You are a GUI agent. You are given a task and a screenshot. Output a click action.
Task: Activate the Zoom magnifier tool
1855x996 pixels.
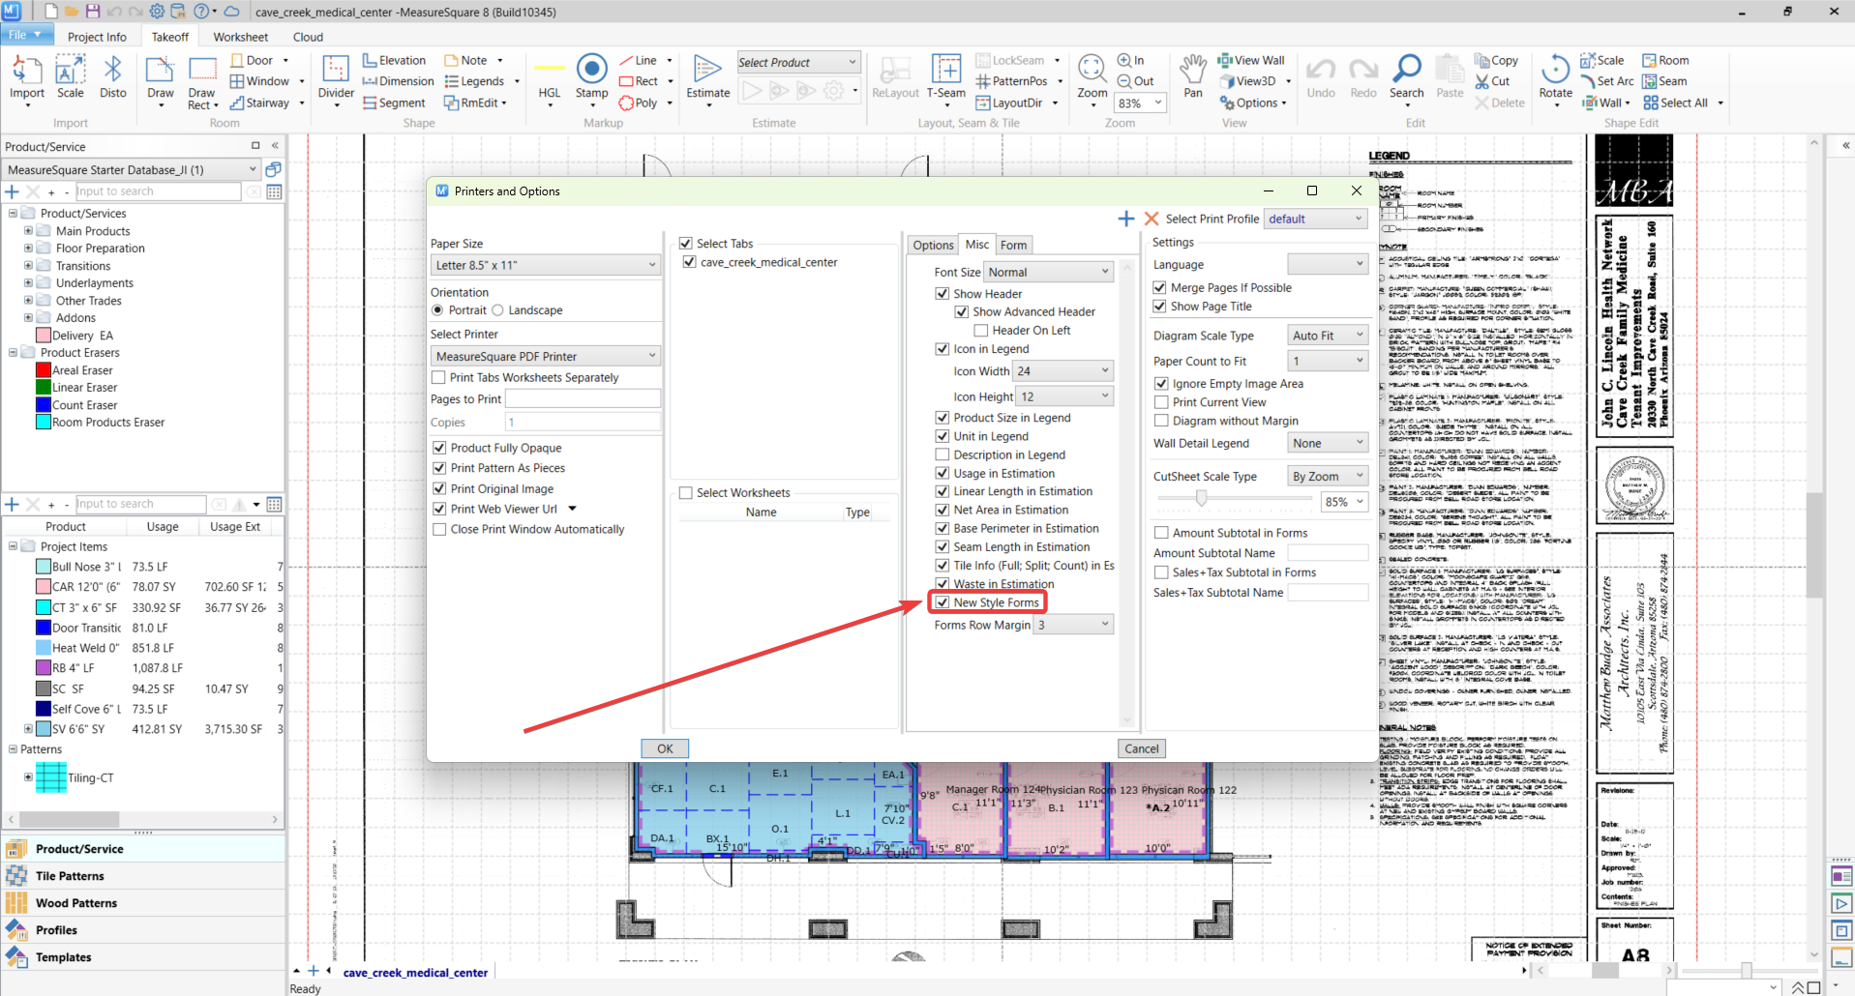pos(1092,78)
